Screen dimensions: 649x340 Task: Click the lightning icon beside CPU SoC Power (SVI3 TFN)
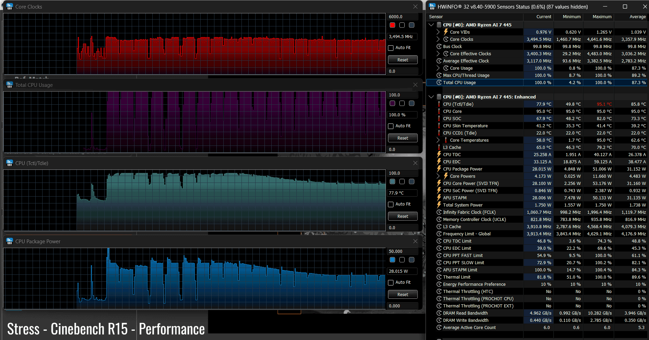[439, 190]
